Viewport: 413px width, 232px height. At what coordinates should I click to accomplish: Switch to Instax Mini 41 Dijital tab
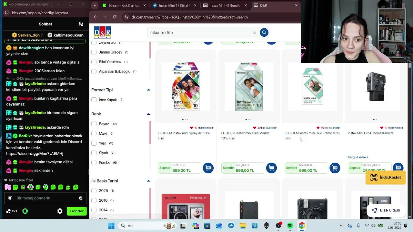click(175, 5)
